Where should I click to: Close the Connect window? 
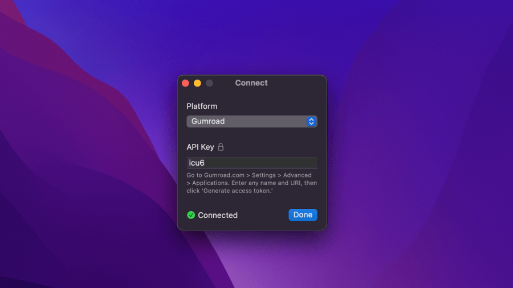click(x=185, y=83)
